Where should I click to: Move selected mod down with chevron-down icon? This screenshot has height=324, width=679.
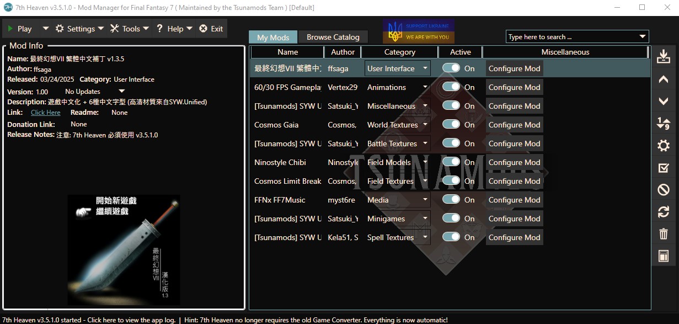664,101
